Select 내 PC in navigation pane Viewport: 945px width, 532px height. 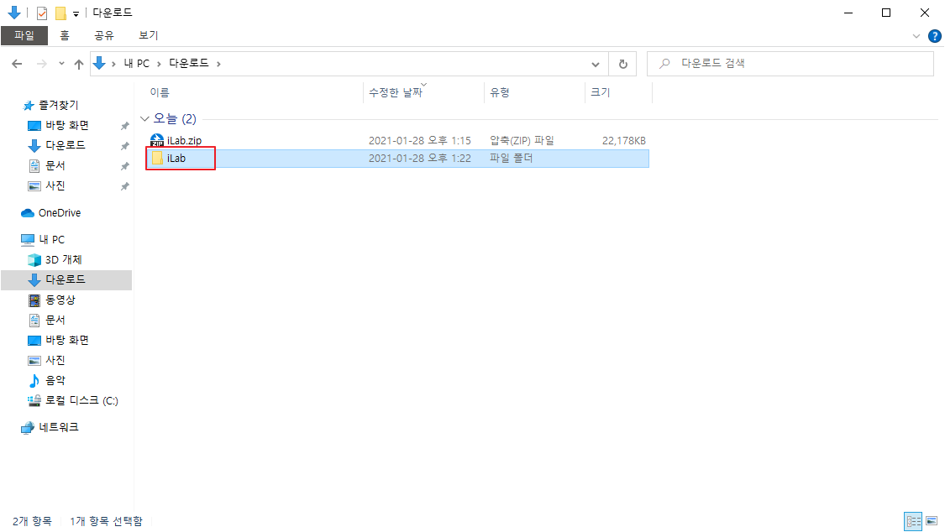point(52,239)
